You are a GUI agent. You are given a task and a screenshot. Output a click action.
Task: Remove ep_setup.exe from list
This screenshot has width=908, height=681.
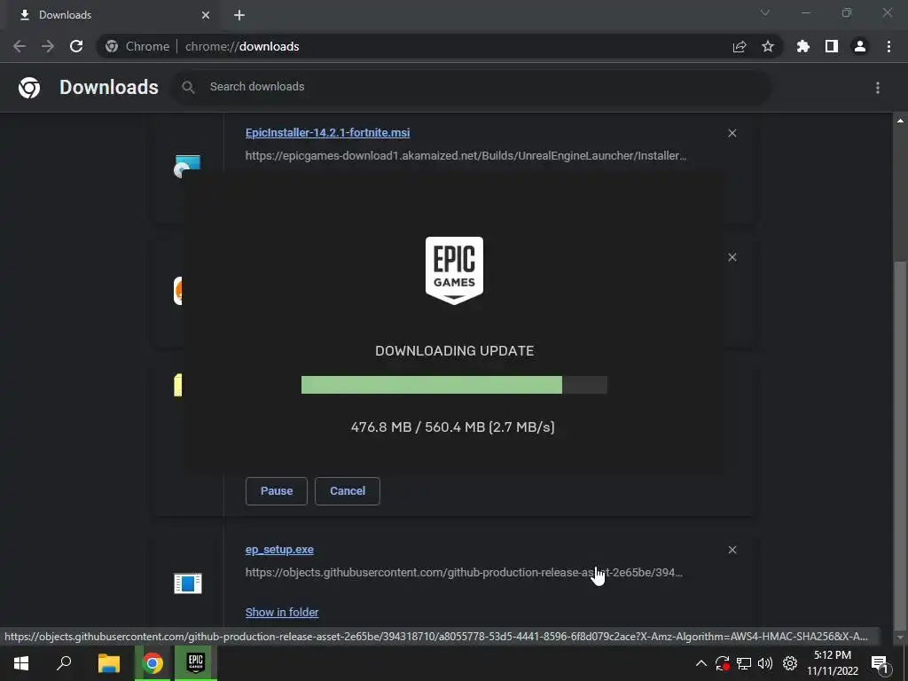click(x=732, y=550)
